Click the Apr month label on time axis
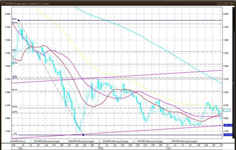Screen dimensions: 236x150 (21, 148)
